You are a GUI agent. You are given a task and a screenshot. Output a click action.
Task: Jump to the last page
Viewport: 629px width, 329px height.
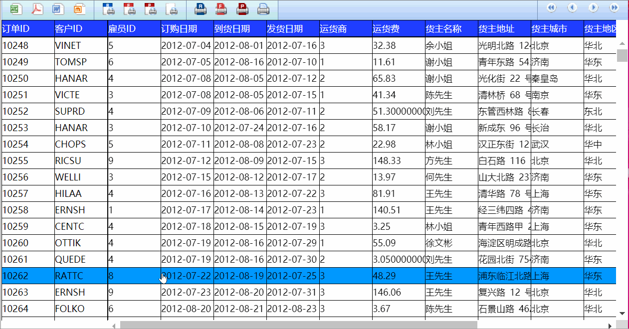614,7
